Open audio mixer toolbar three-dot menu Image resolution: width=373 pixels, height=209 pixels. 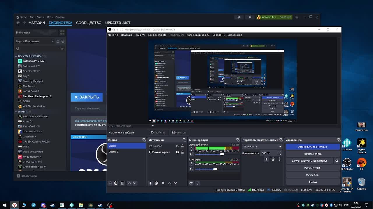198,183
